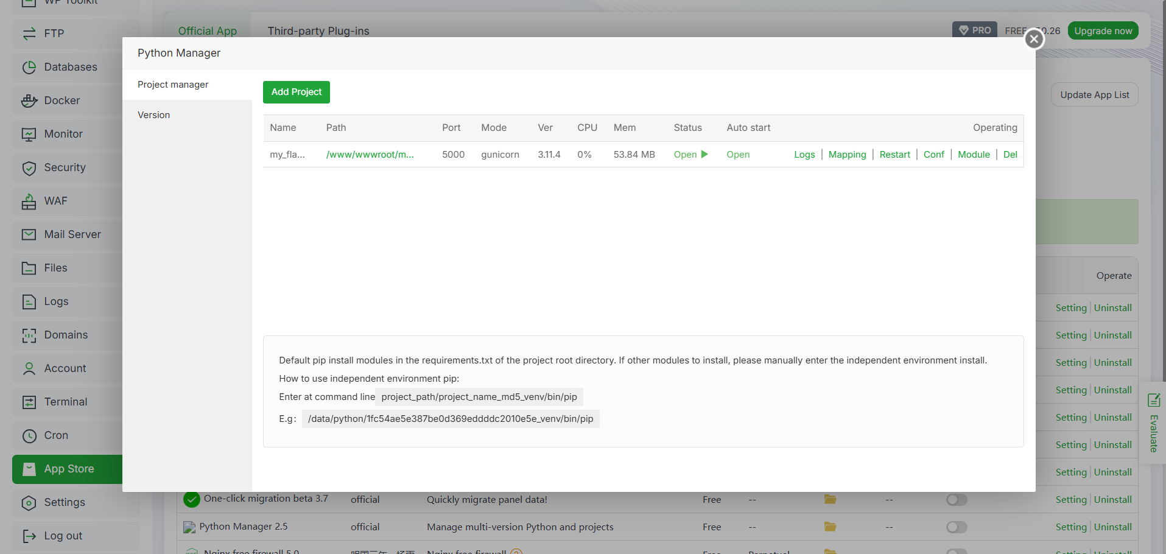Screen dimensions: 1166x554
Task: Click the Mail Server envelope icon
Action: click(29, 234)
